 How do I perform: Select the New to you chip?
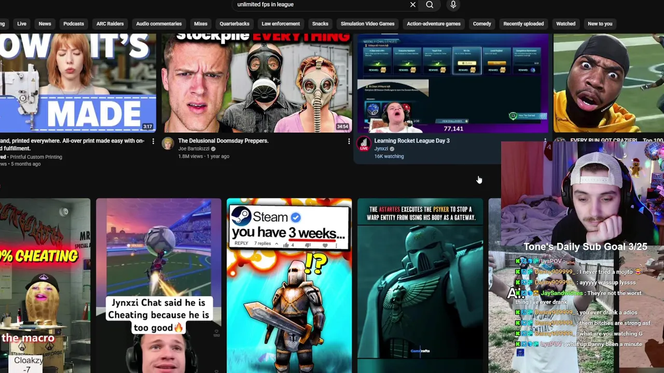[x=600, y=24]
